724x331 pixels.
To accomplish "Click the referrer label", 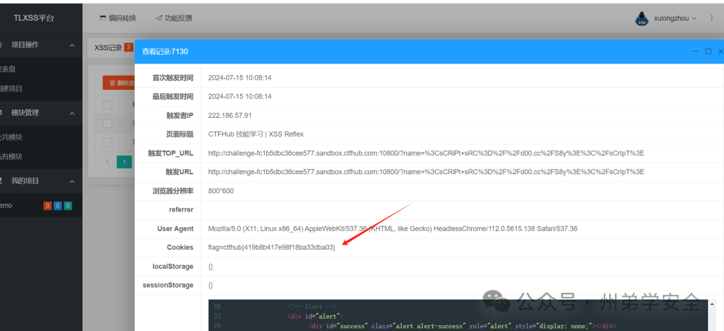I will coord(181,210).
